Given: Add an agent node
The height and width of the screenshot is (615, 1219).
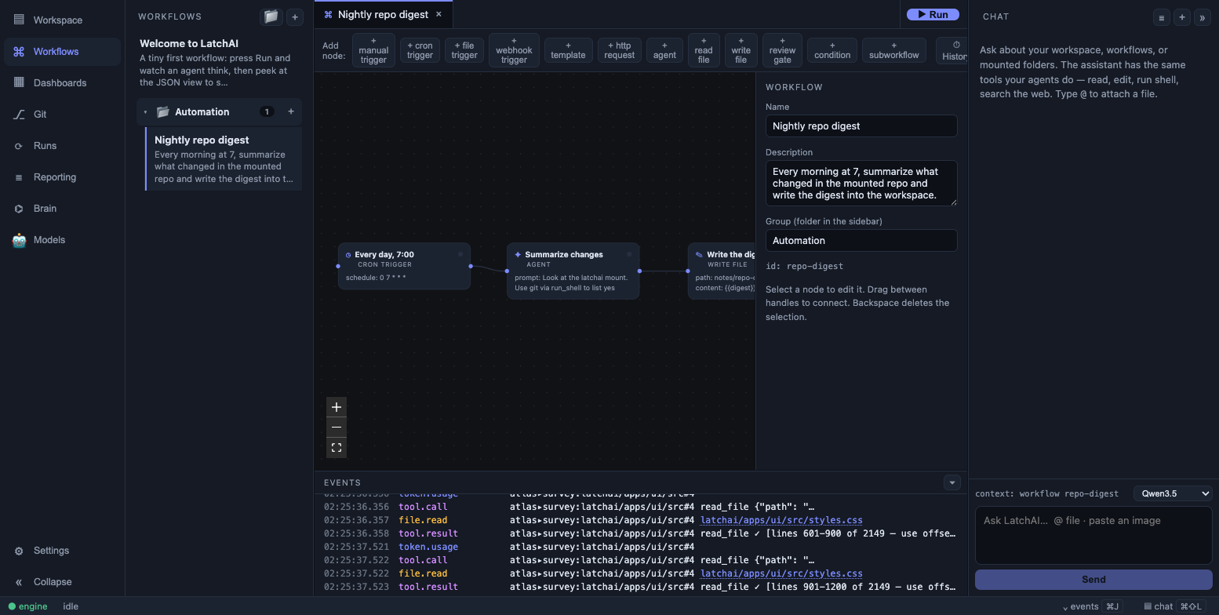Looking at the screenshot, I should pos(664,50).
